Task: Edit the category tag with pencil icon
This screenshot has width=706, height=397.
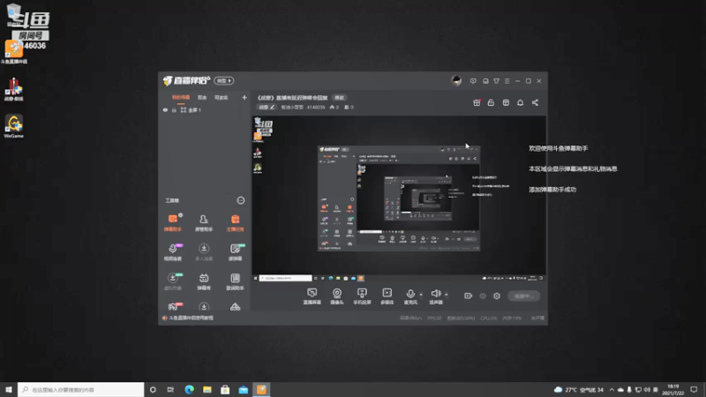Action: [267, 107]
